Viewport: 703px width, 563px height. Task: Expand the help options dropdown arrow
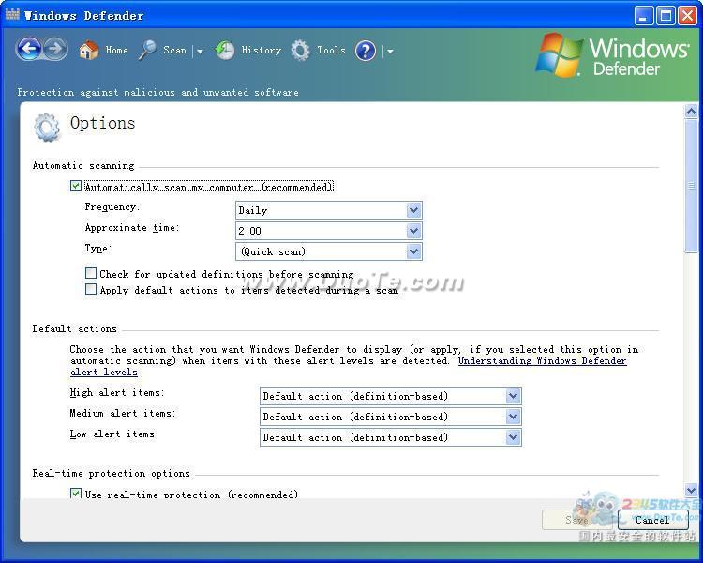coord(390,52)
